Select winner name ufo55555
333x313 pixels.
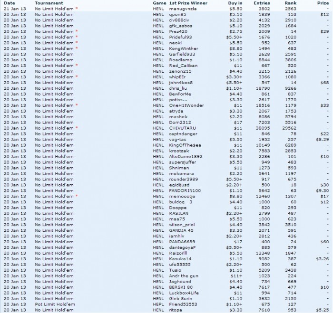pos(180,265)
